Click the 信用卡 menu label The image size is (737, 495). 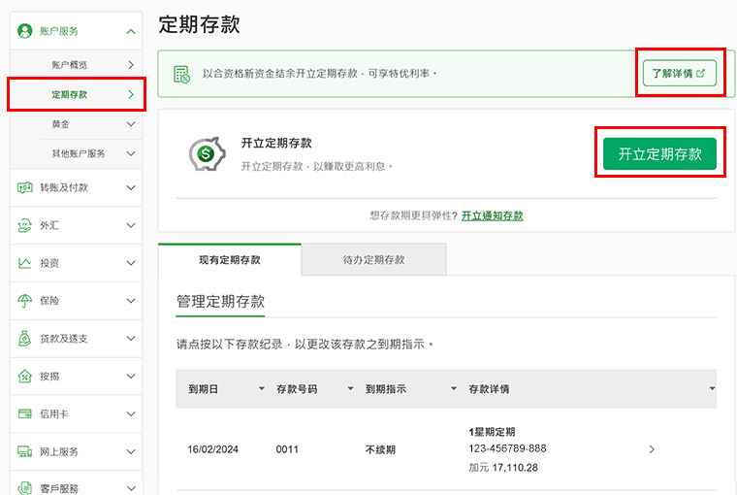[x=54, y=413]
